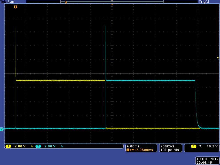Open the channel 1 2.00 V scale readout
Viewport: 220px width, 165px height.
pyautogui.click(x=20, y=146)
